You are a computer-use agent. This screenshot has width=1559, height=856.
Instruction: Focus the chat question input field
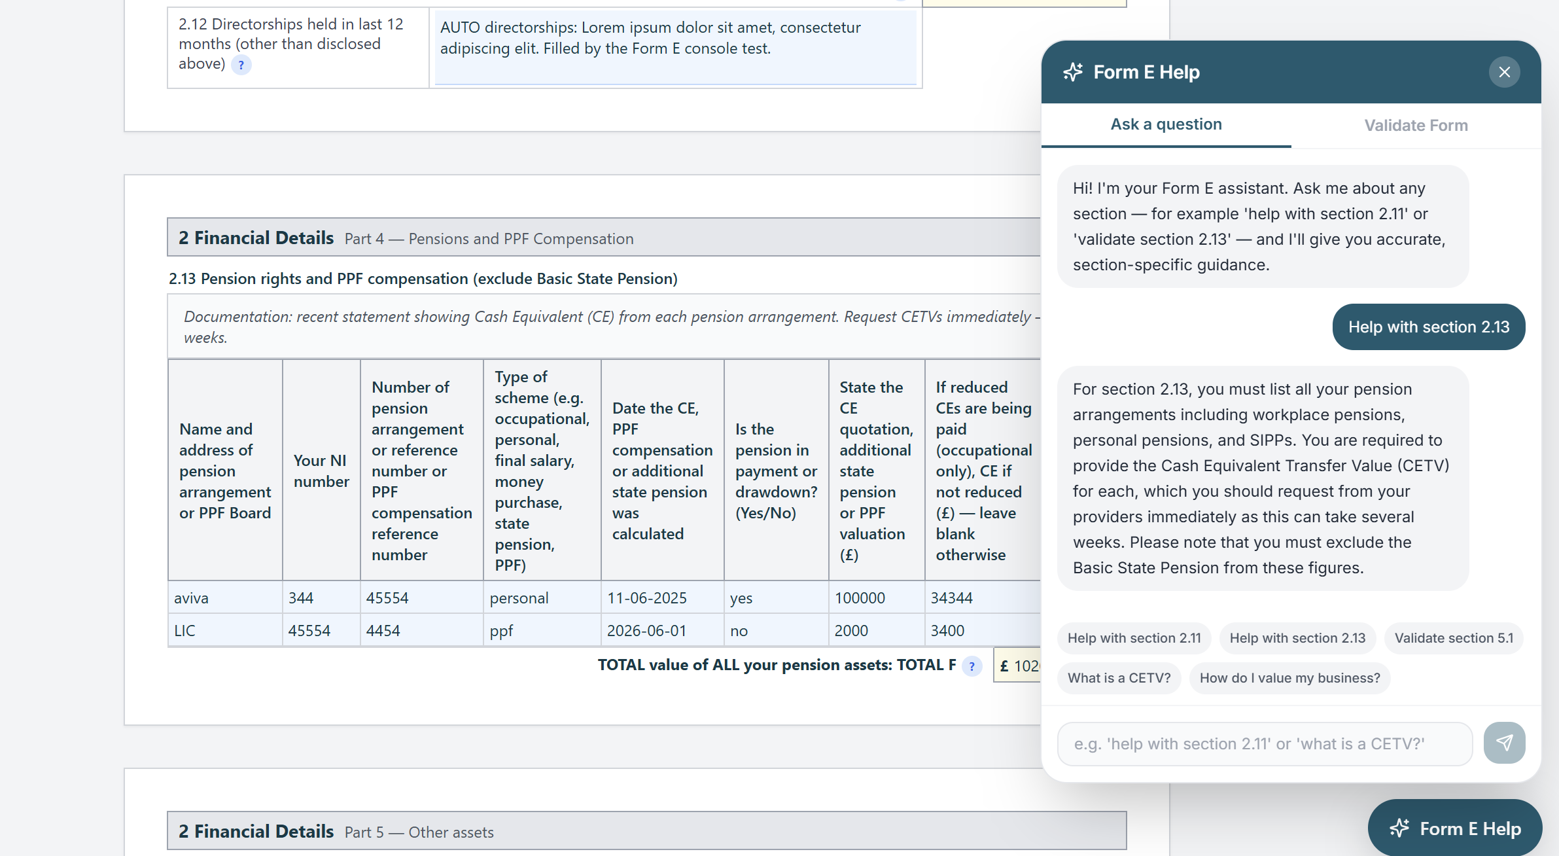1265,743
